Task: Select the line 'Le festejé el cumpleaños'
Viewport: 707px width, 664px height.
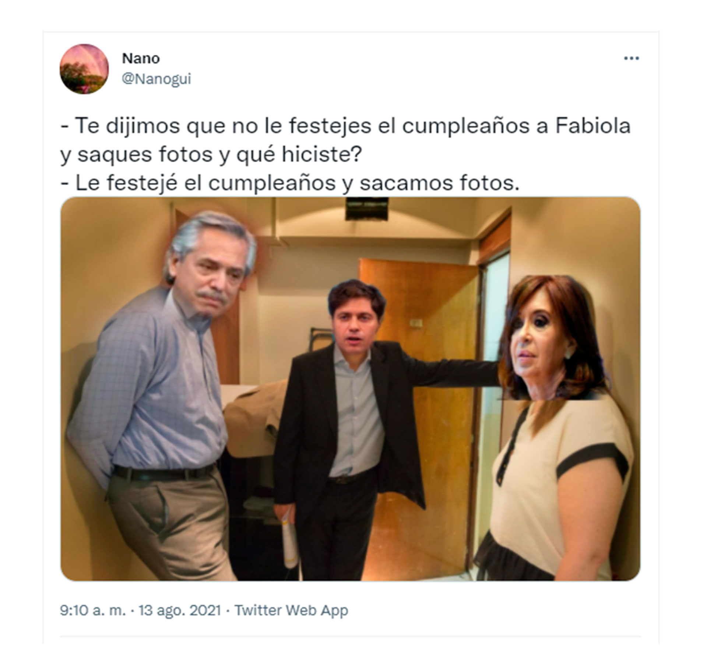Action: coord(290,183)
